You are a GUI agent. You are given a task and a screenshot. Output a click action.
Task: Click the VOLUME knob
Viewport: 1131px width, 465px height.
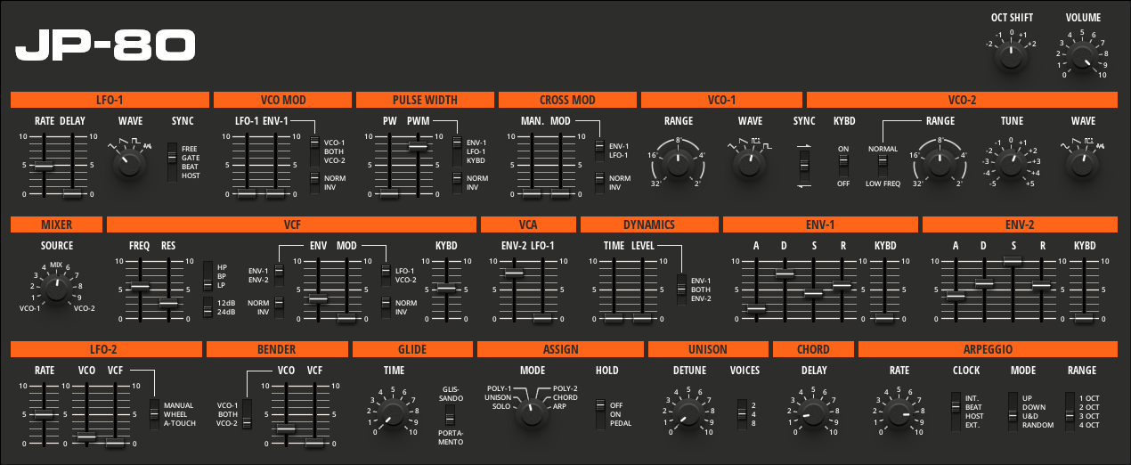(1080, 57)
